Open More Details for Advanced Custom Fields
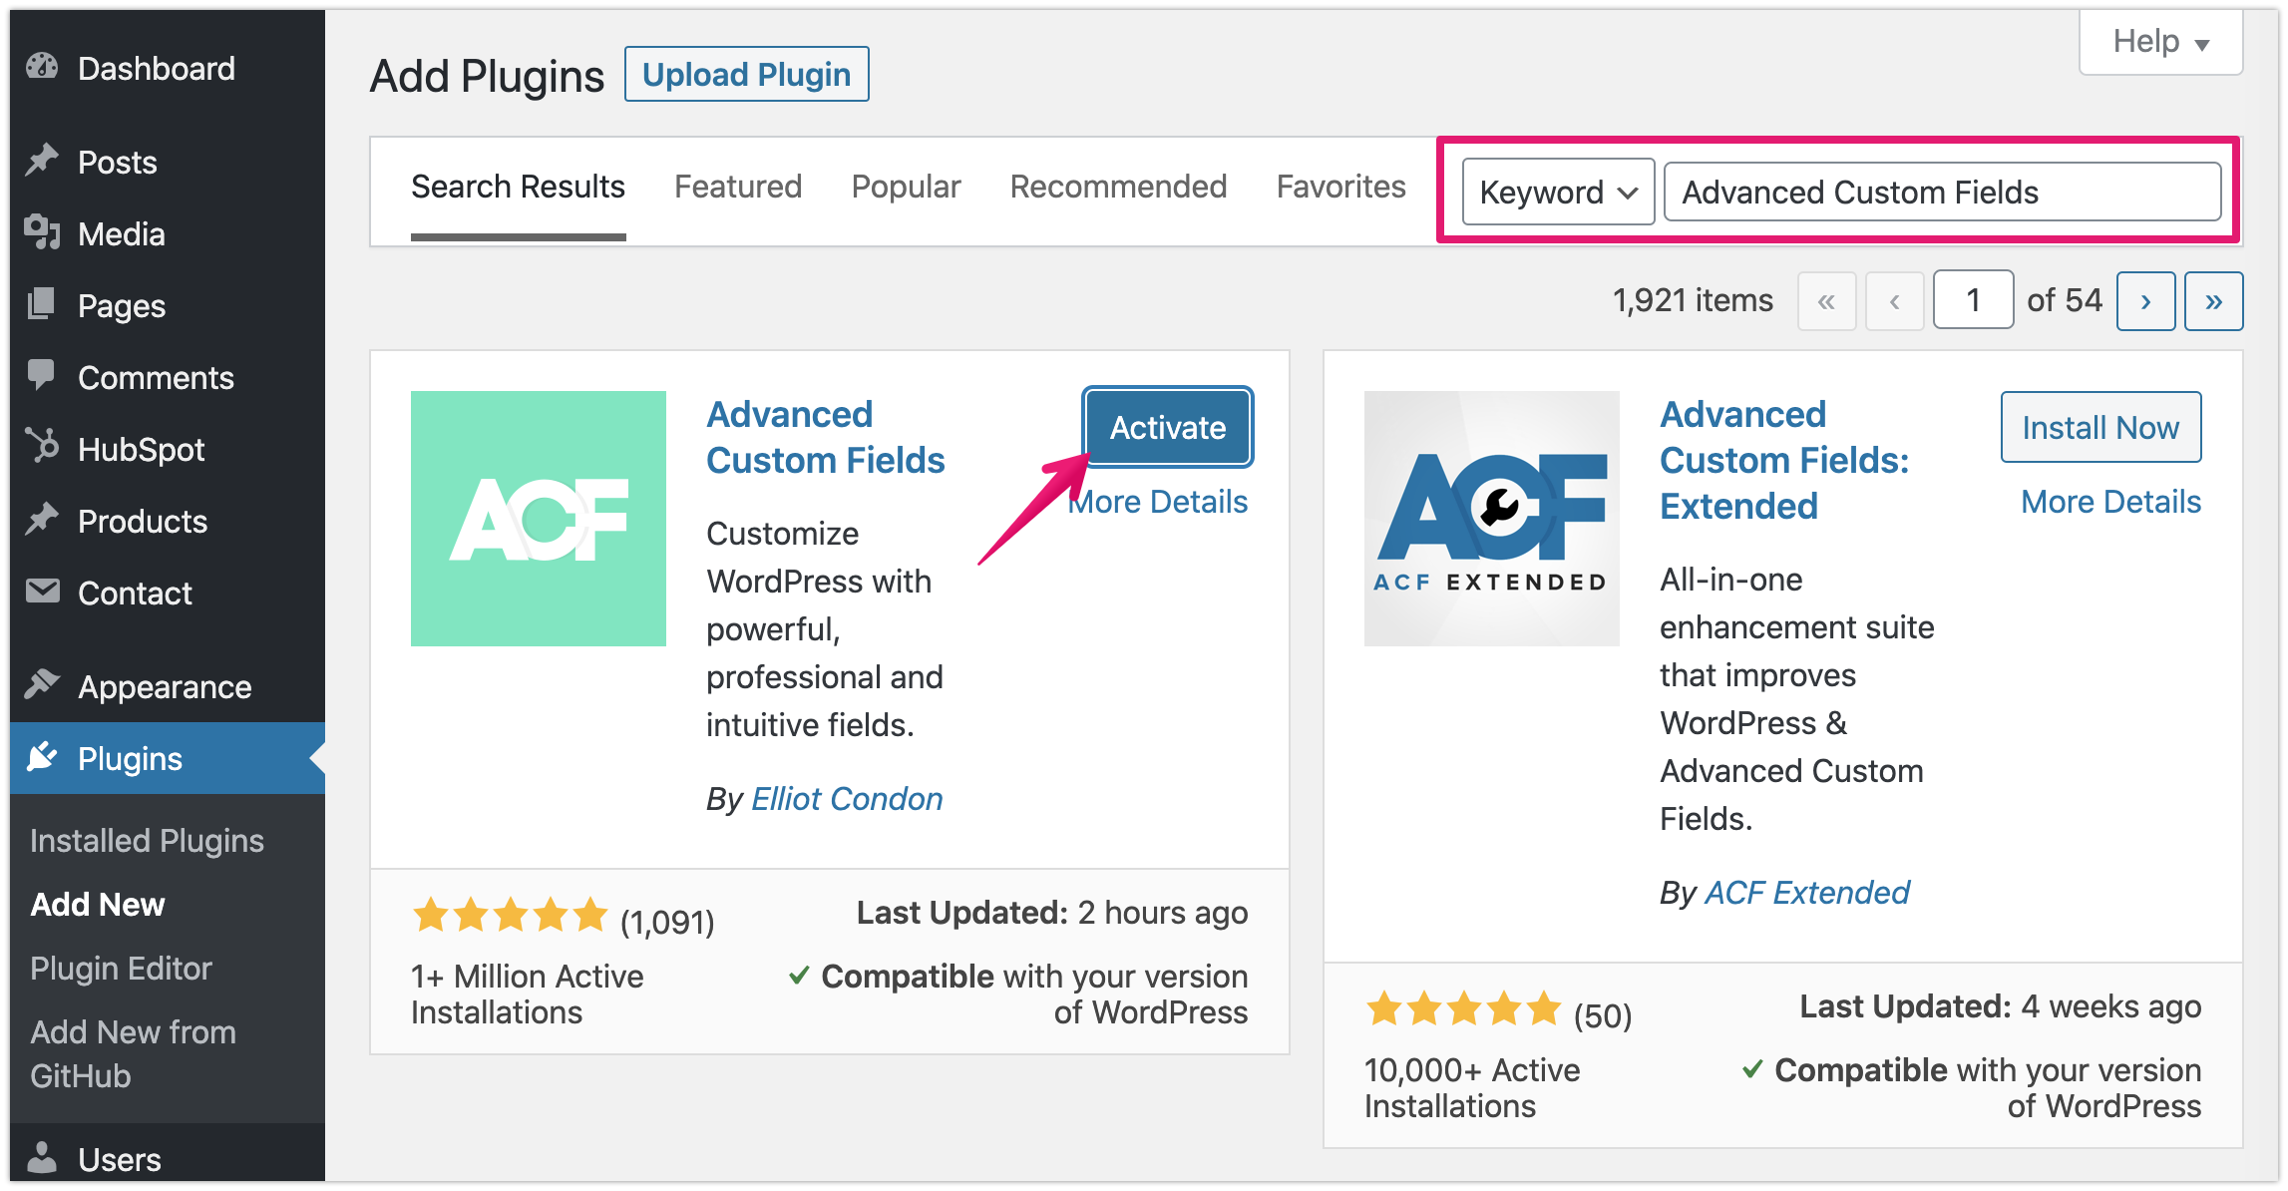 [1158, 501]
